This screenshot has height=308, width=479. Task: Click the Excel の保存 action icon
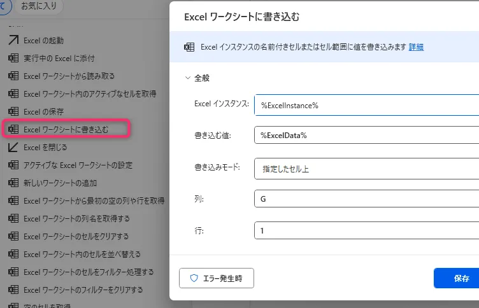pyautogui.click(x=13, y=111)
